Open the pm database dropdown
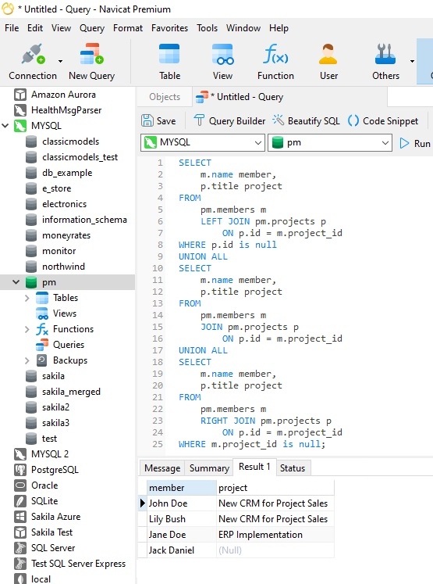 330,142
